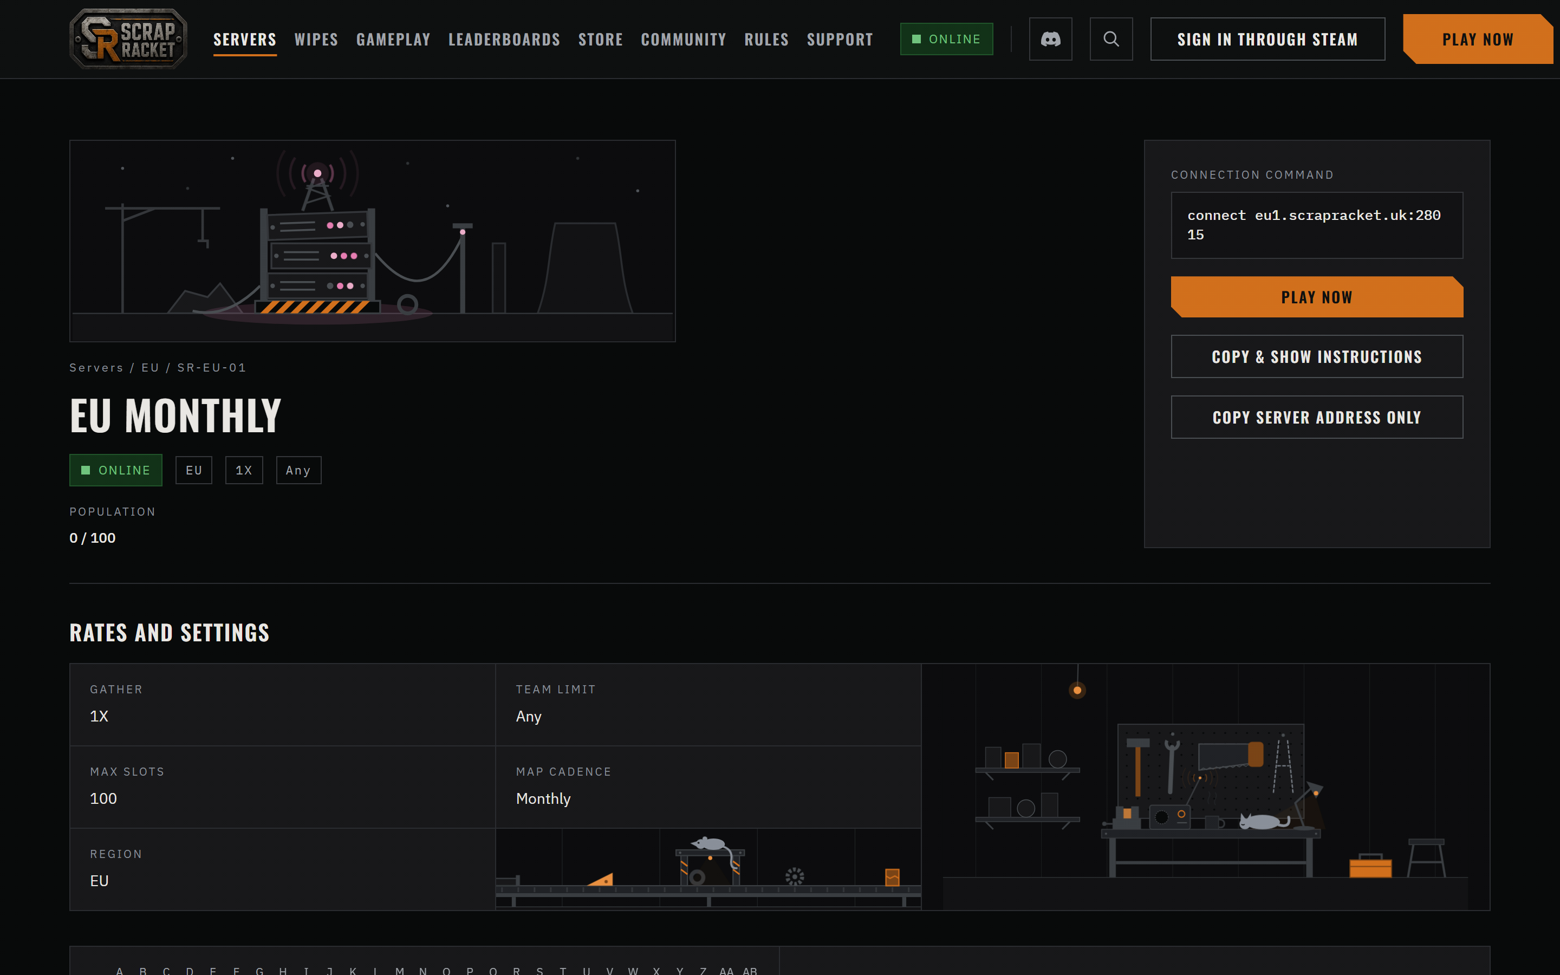Click the Region EU settings cell

point(282,869)
